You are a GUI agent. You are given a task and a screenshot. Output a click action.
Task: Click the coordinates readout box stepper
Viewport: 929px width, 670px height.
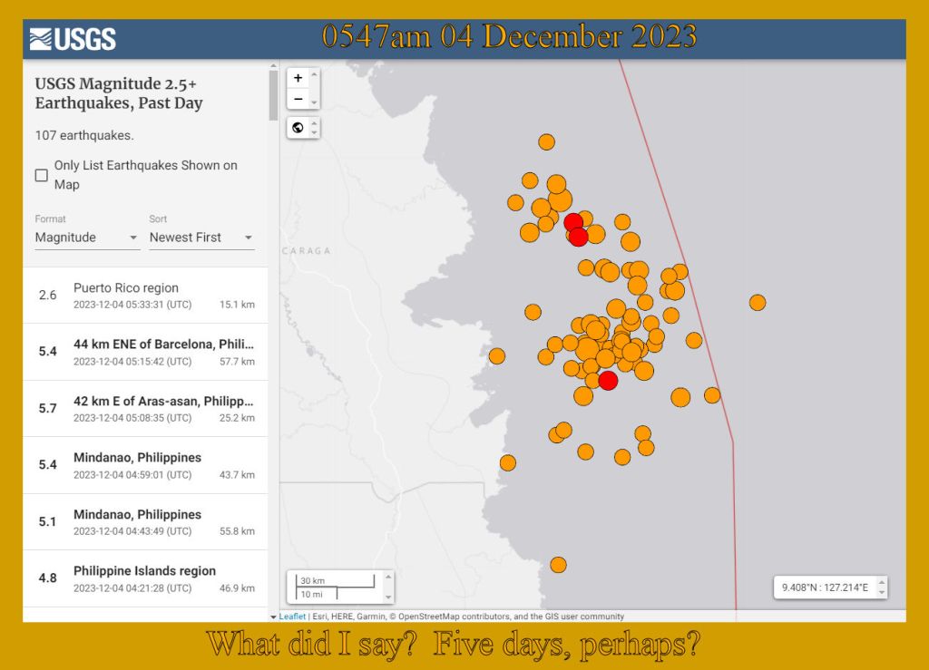(x=881, y=587)
